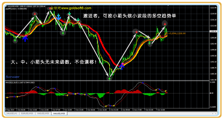Click time axis label 6 Oct 17:00
224x120 pixels.
(x=137, y=110)
